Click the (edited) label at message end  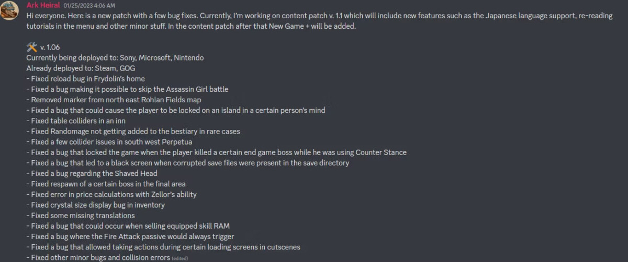[x=180, y=258]
